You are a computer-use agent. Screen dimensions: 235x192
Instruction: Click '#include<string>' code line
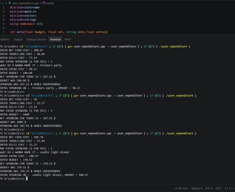[x=23, y=20]
